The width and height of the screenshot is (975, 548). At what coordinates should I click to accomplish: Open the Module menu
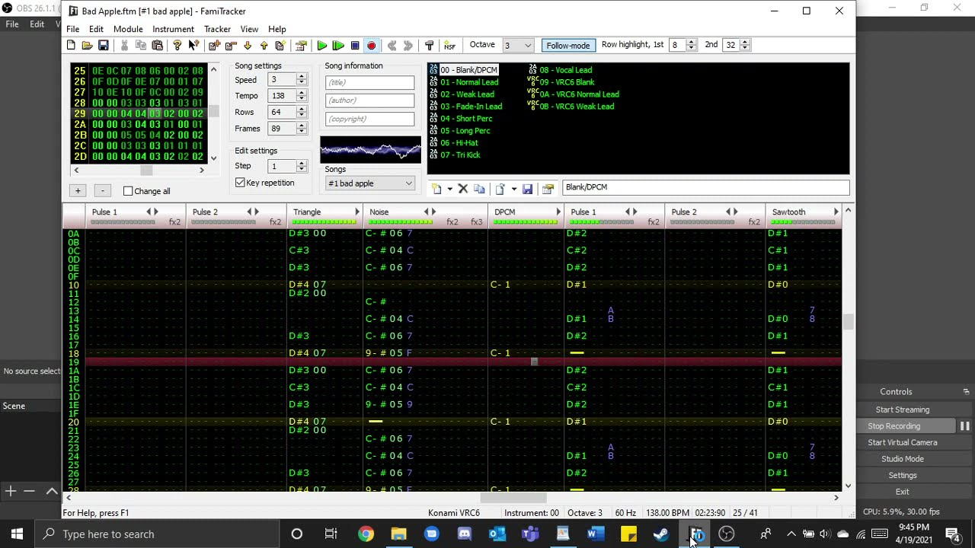point(128,29)
